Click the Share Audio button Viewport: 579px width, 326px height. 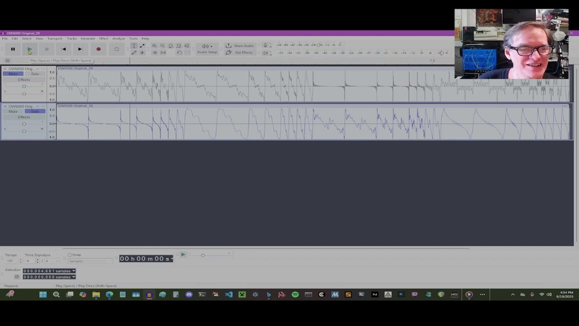click(240, 46)
